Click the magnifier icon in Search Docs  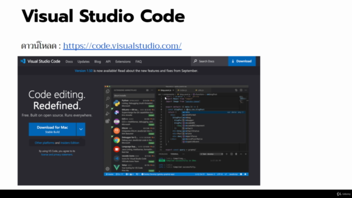(195, 61)
